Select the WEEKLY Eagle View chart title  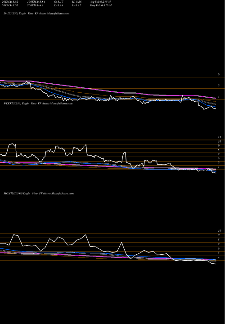[38, 103]
